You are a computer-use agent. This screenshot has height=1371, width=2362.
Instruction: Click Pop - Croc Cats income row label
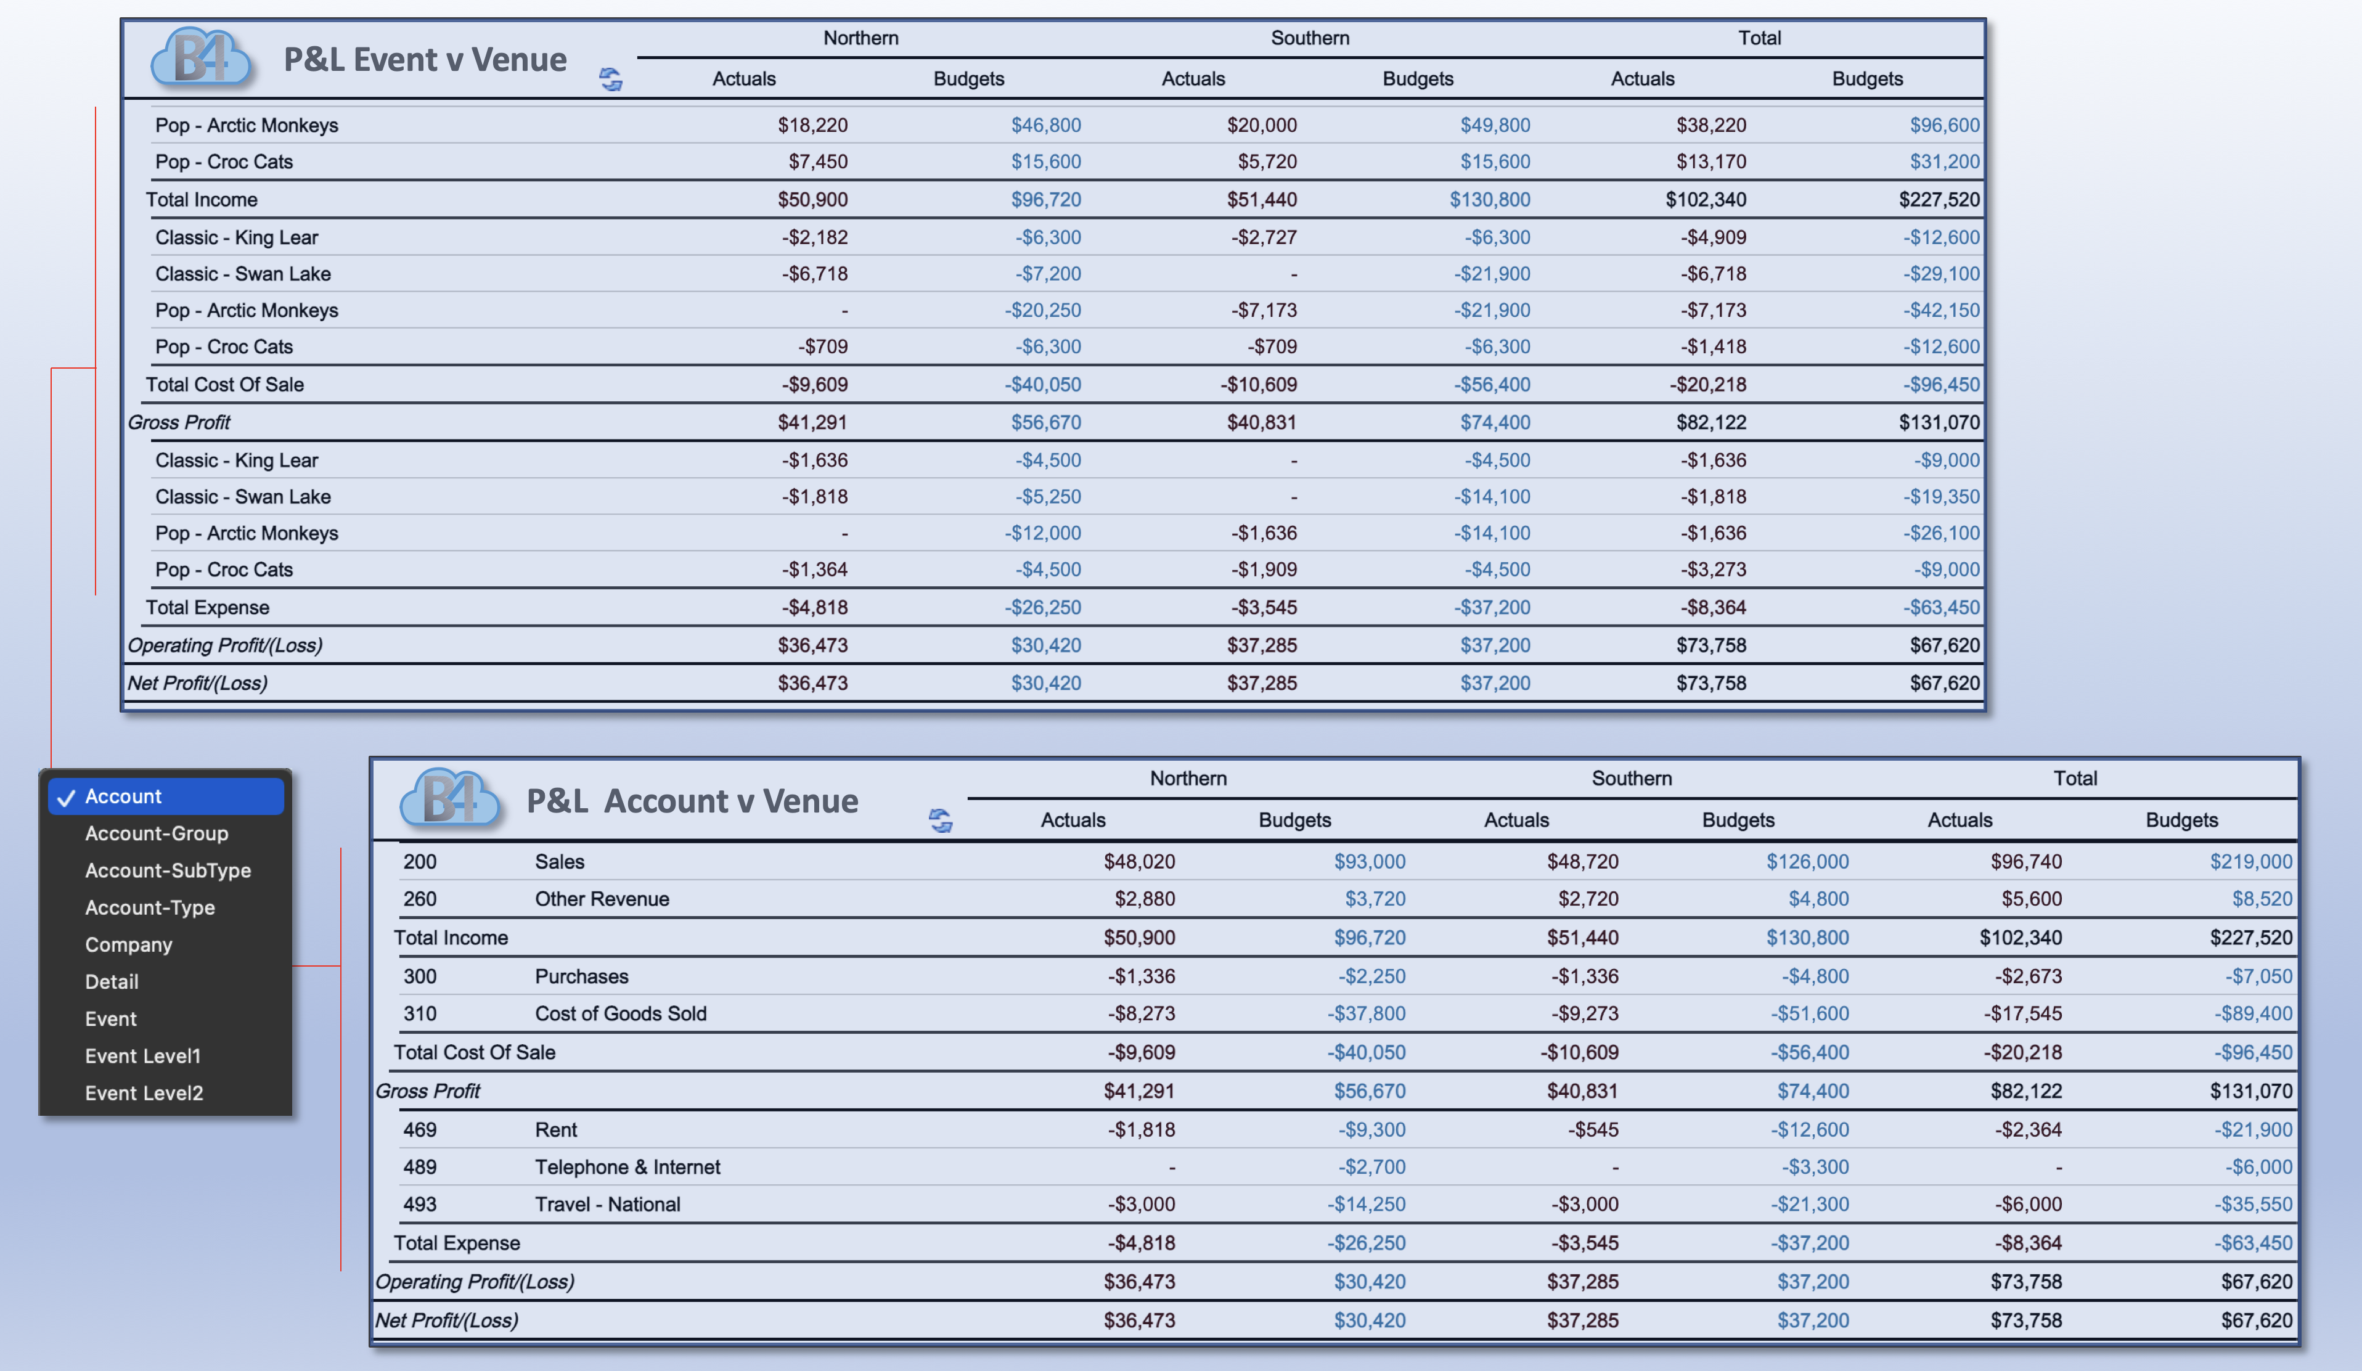[x=224, y=161]
